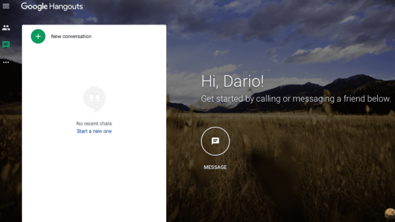This screenshot has width=395, height=222.
Task: Click the circular Message chat button
Action: click(215, 141)
